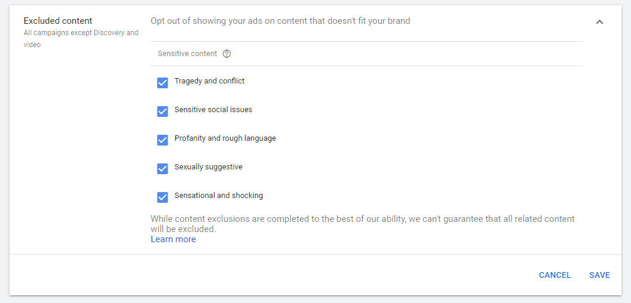Uncheck Profanity and rough language checkbox
This screenshot has width=631, height=303.
(162, 140)
